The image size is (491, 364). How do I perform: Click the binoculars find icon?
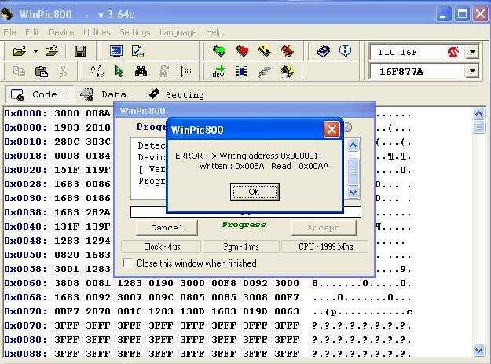pos(141,72)
